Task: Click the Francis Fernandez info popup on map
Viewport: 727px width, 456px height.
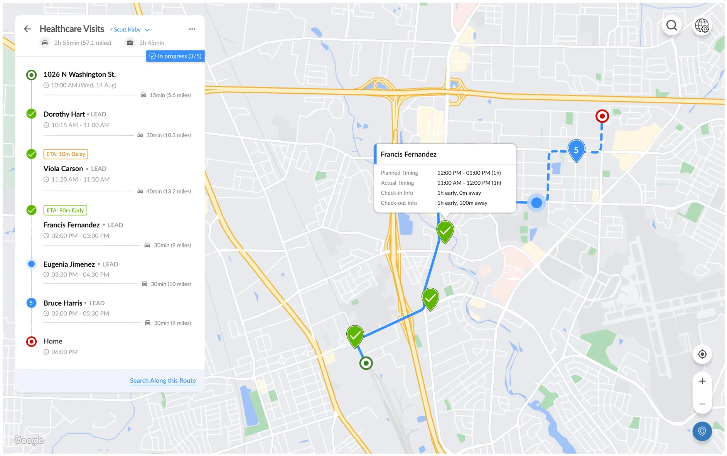Action: tap(445, 178)
